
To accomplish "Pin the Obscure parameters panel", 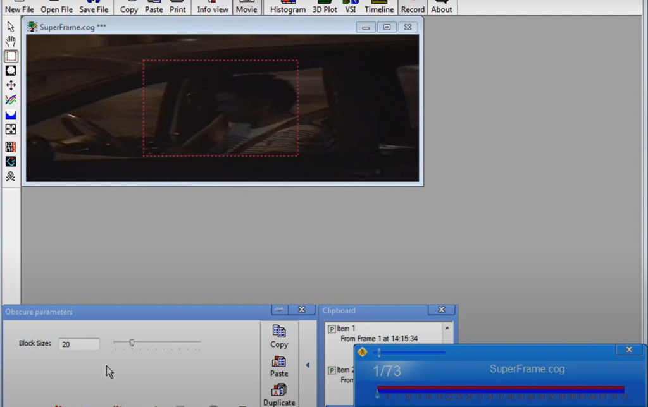I will pyautogui.click(x=278, y=310).
